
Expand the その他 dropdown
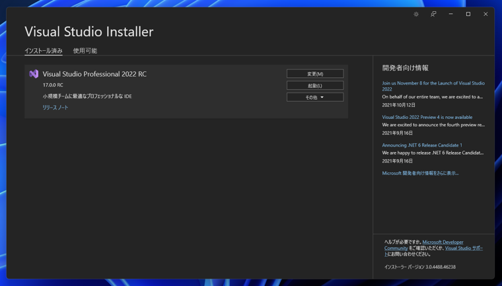pyautogui.click(x=315, y=97)
